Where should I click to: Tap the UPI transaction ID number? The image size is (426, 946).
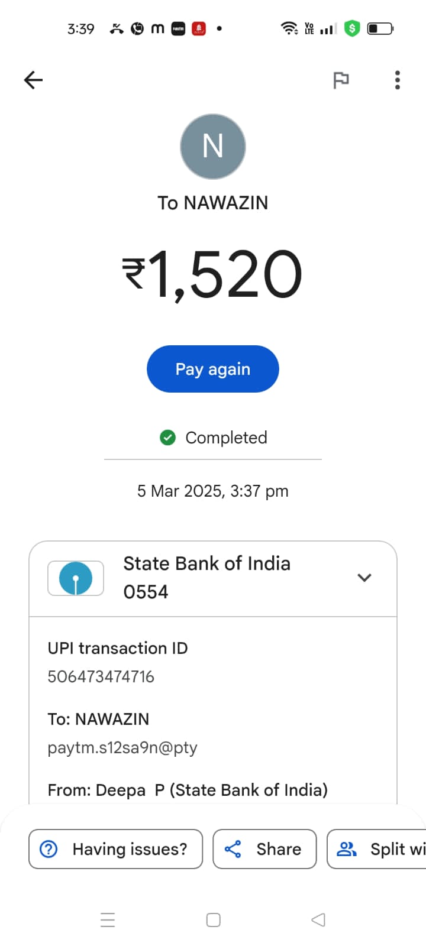click(x=101, y=676)
